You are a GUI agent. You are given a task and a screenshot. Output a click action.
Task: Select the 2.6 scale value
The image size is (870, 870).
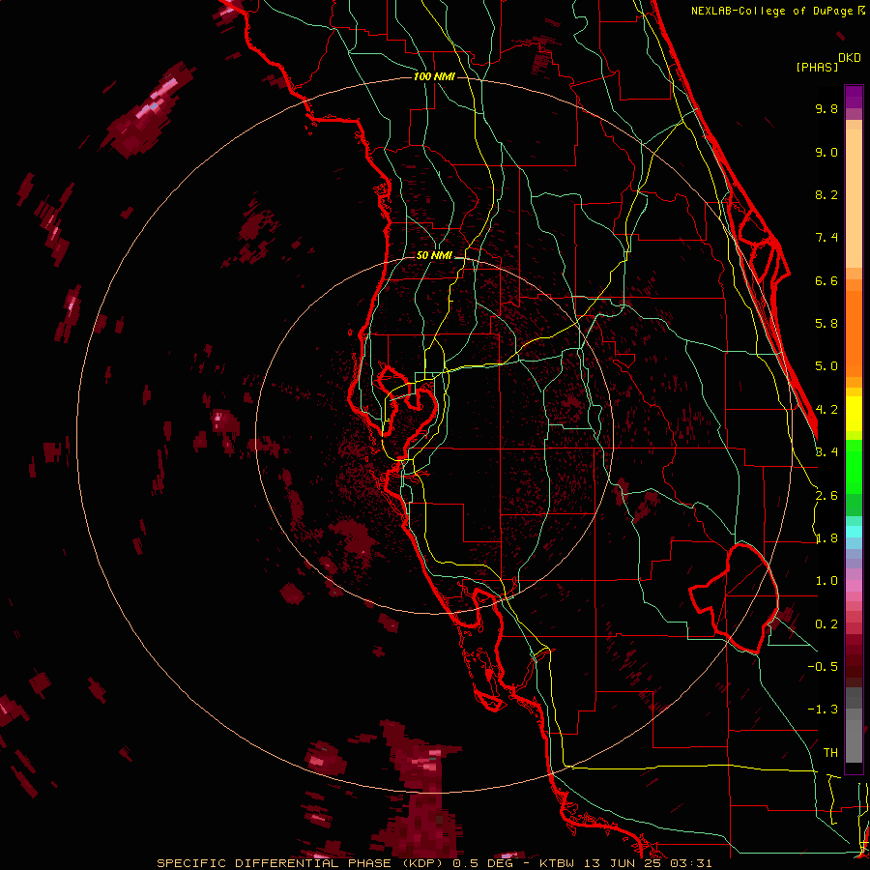point(826,496)
